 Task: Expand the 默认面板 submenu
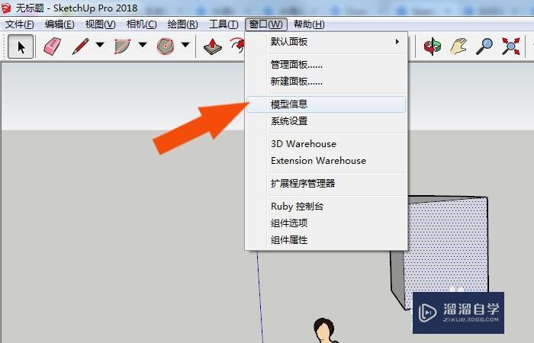pyautogui.click(x=327, y=42)
